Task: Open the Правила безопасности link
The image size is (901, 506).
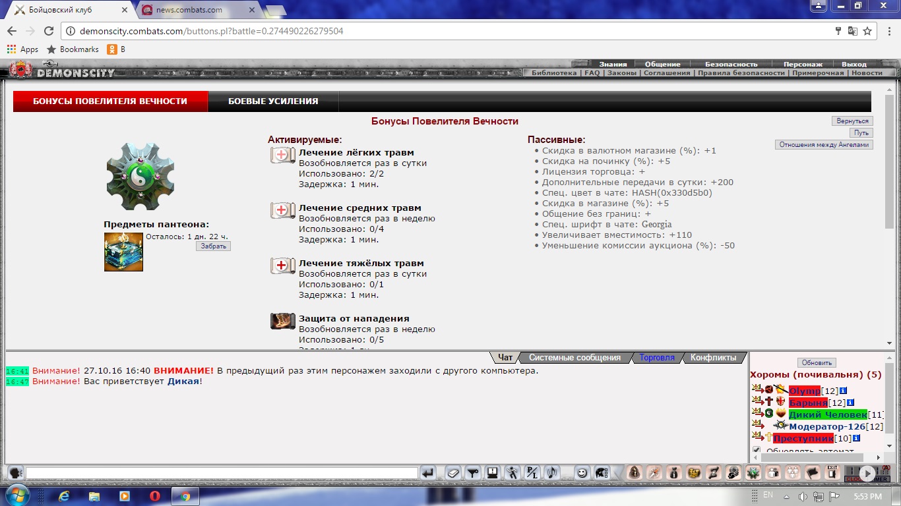Action: coord(741,73)
